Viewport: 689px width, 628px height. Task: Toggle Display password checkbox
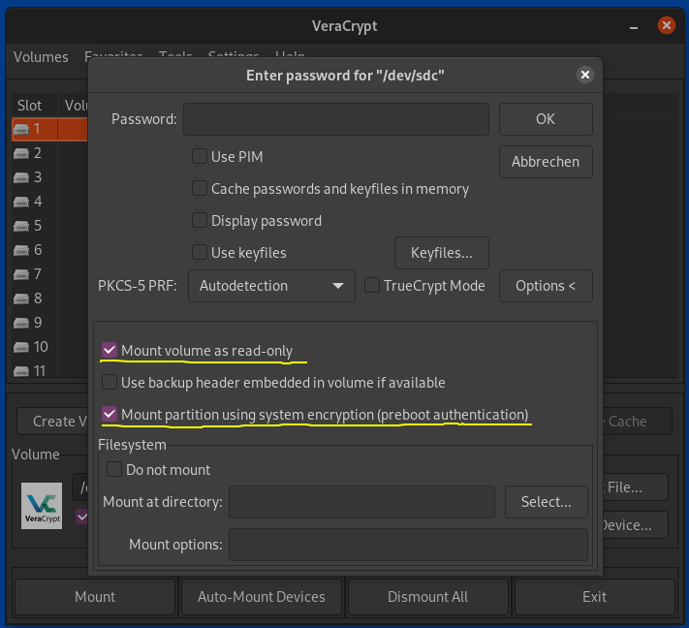(200, 221)
